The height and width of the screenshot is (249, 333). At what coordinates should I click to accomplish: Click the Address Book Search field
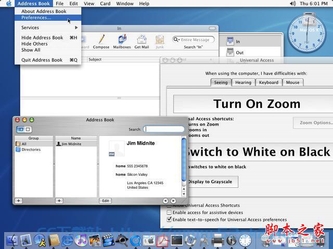point(164,129)
